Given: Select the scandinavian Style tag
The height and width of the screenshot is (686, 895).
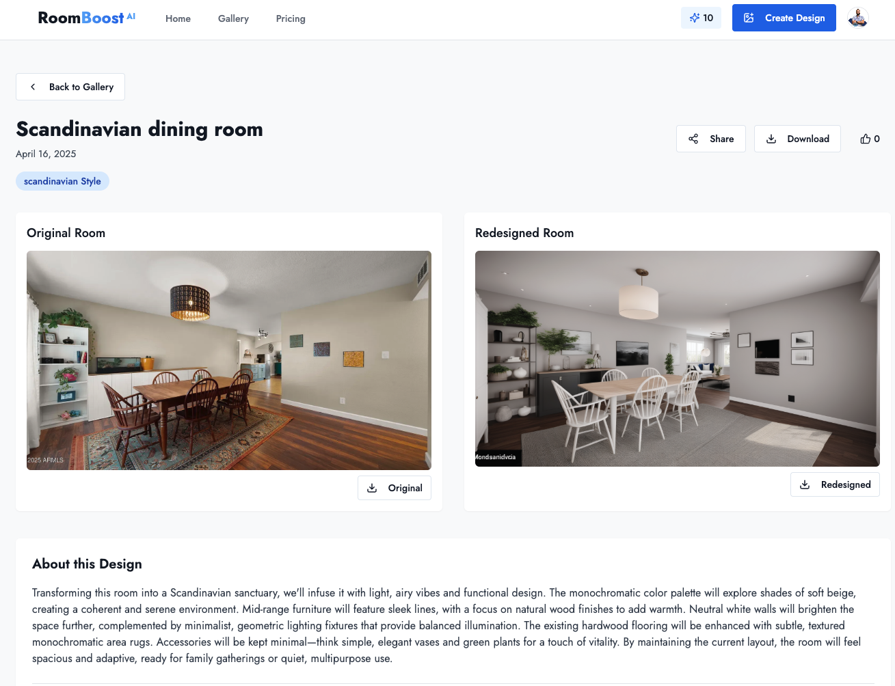Looking at the screenshot, I should (62, 181).
